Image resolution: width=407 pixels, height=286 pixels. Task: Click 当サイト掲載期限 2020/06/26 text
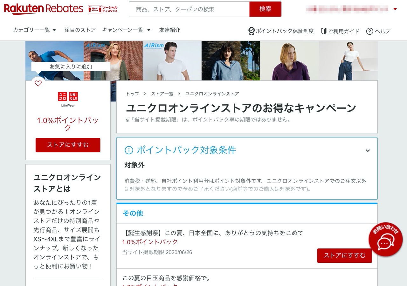[157, 252]
